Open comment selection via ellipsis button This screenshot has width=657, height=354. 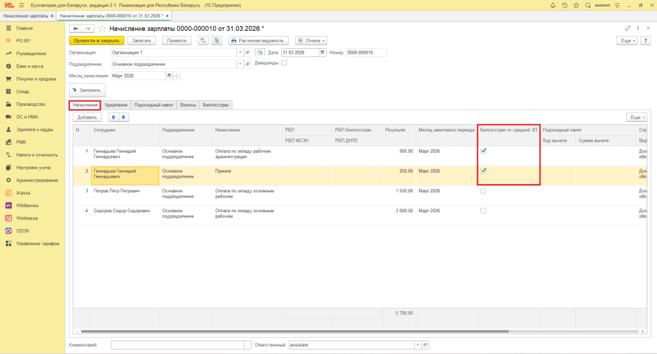[248, 345]
